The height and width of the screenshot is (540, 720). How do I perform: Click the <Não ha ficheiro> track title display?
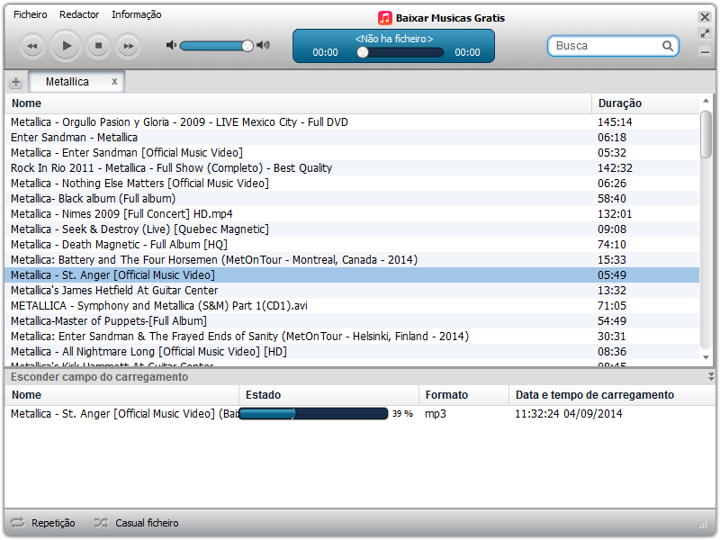394,39
